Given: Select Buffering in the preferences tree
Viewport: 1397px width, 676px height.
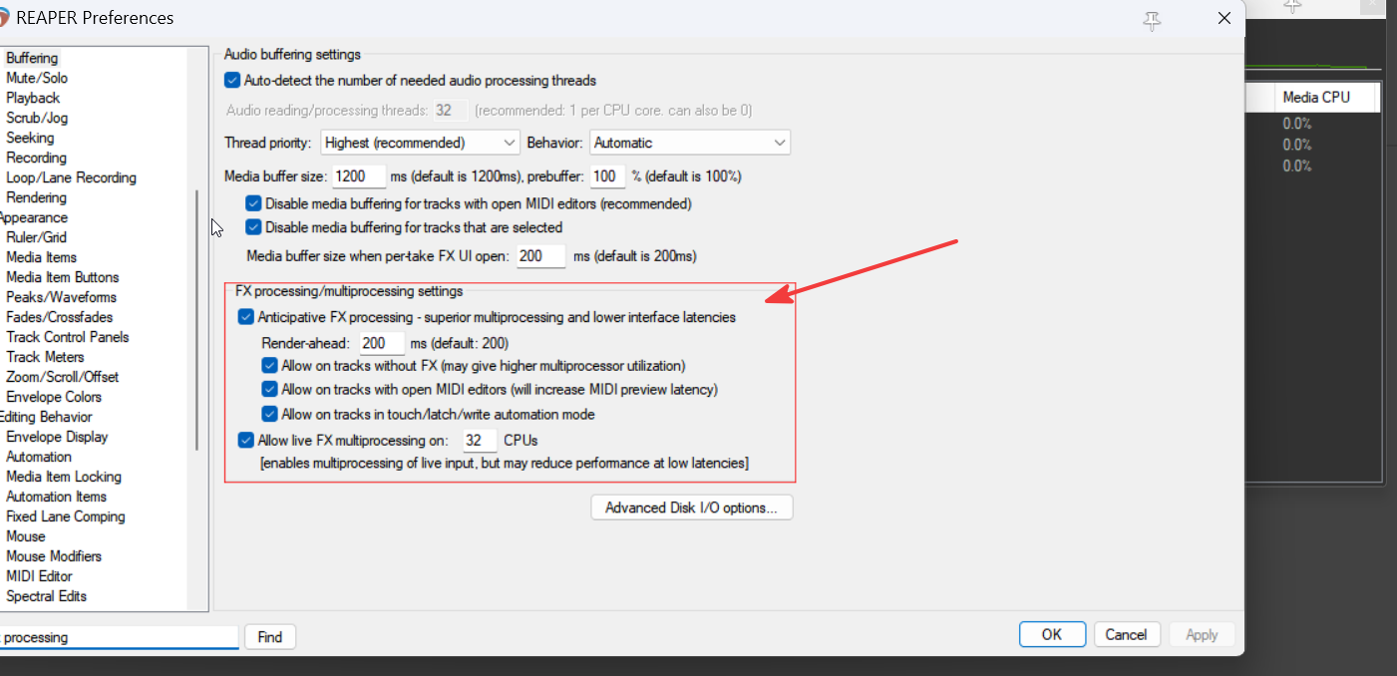Looking at the screenshot, I should pos(32,58).
